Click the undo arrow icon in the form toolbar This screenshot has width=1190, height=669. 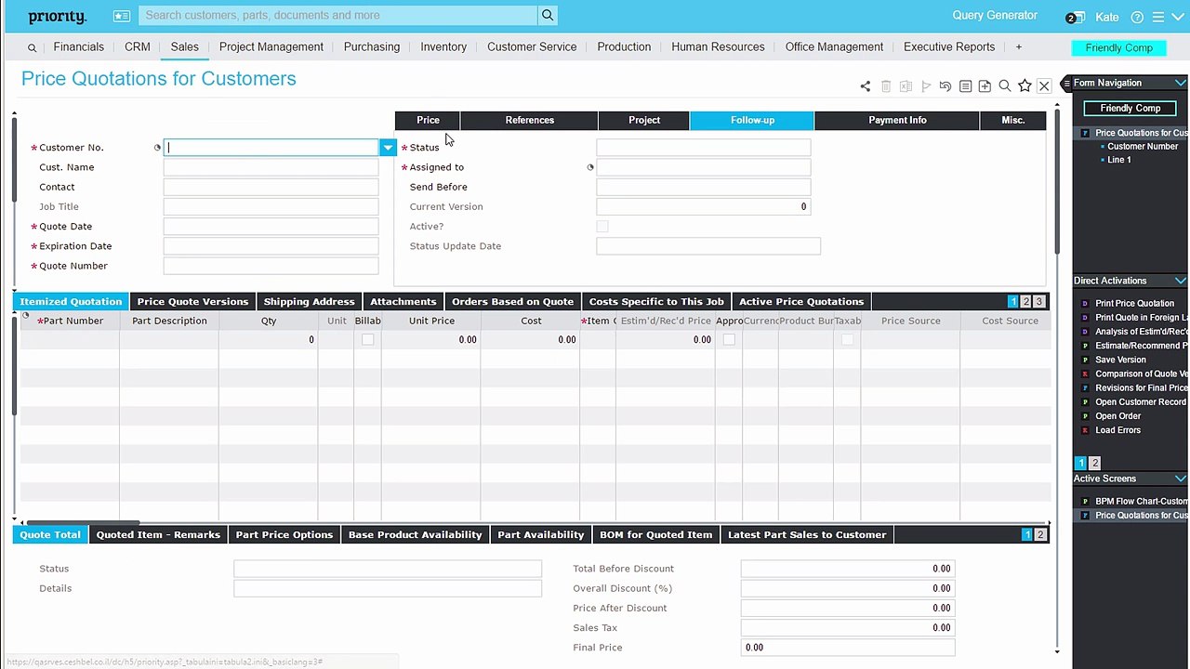(945, 86)
